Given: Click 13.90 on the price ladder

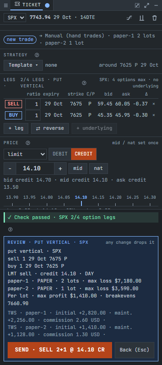Looking at the screenshot, I should [12, 197].
